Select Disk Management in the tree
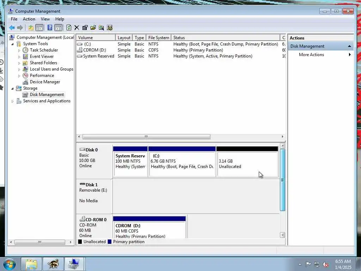The height and width of the screenshot is (271, 361). click(x=47, y=95)
